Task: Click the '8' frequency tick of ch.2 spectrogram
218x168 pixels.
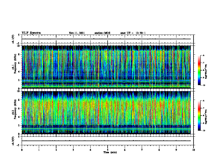Action: click(19, 100)
